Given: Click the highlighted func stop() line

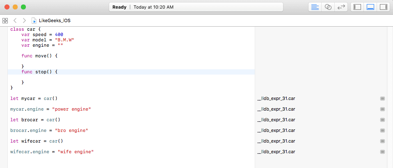Looking at the screenshot, I should click(x=131, y=72).
